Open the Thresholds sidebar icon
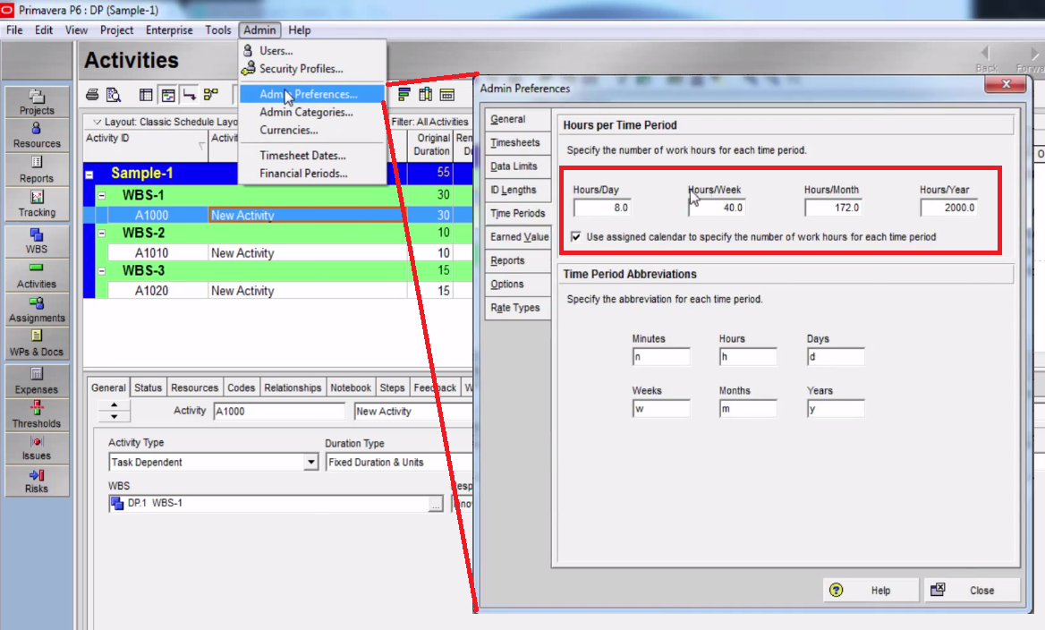The image size is (1045, 630). [x=37, y=414]
